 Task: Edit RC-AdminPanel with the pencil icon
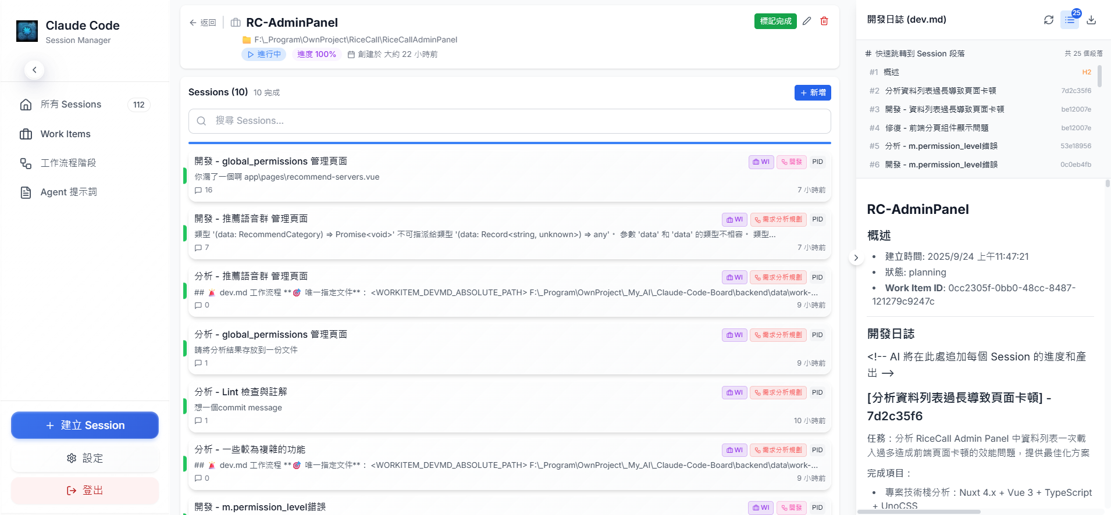point(807,21)
